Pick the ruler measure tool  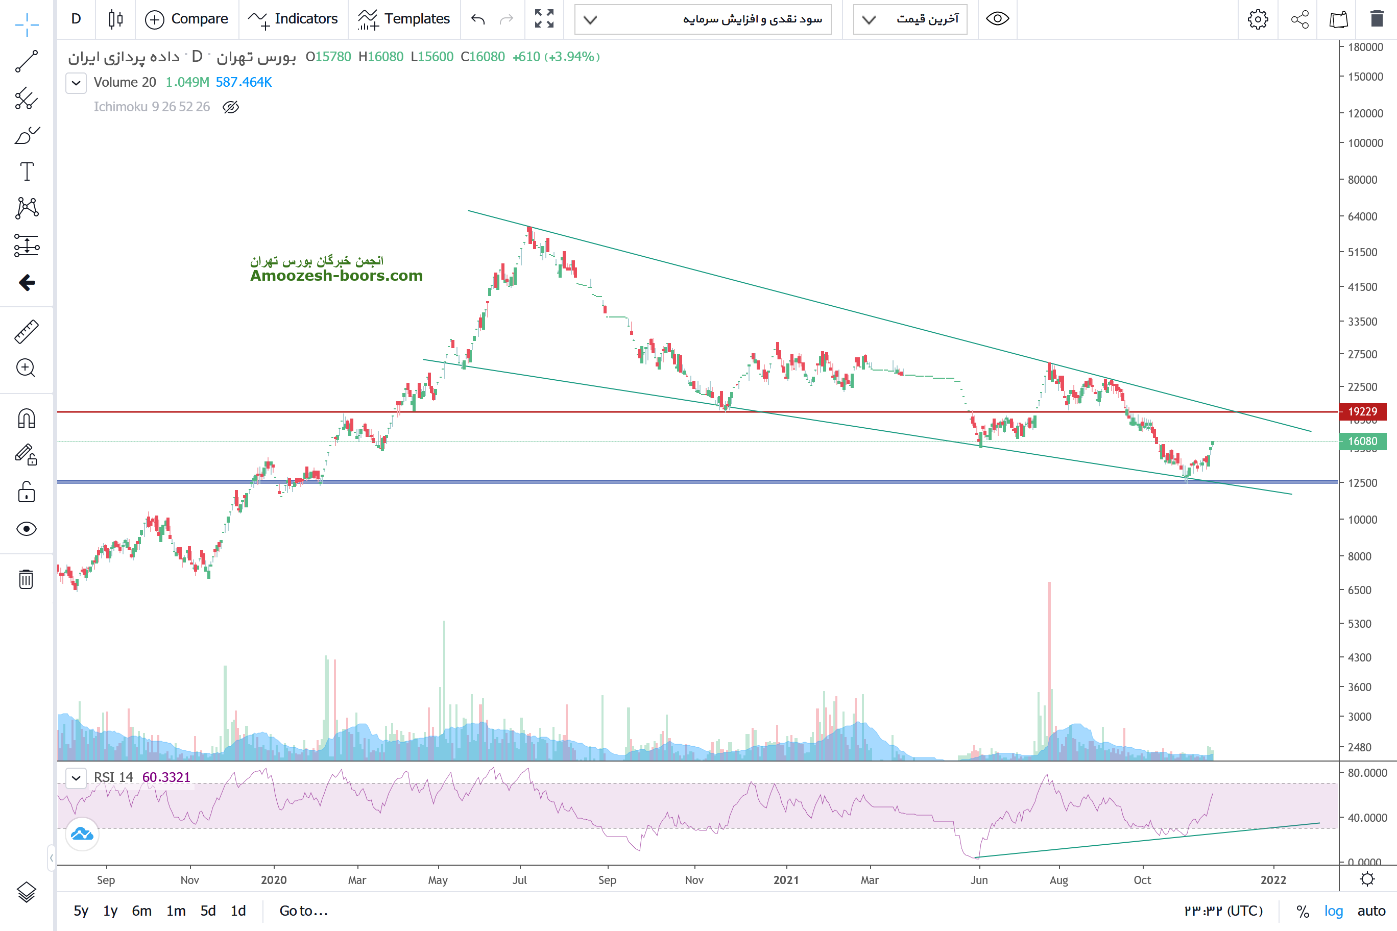tap(27, 332)
